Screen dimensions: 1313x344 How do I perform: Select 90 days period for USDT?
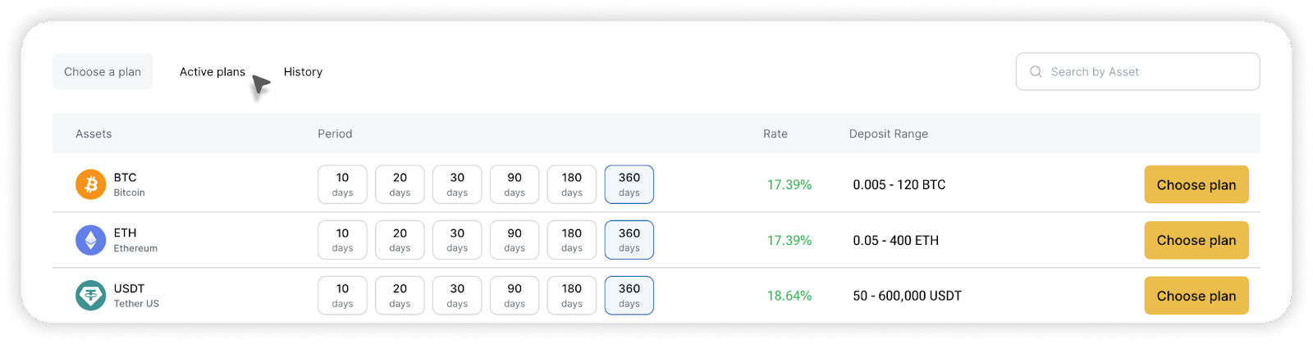515,296
